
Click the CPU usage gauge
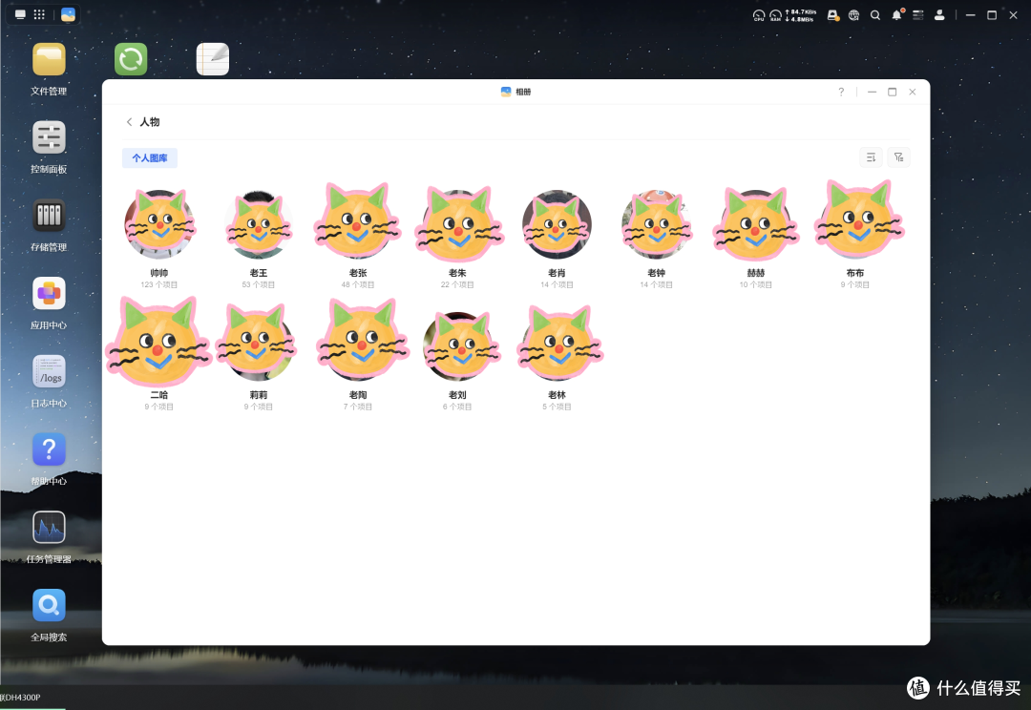tap(759, 15)
